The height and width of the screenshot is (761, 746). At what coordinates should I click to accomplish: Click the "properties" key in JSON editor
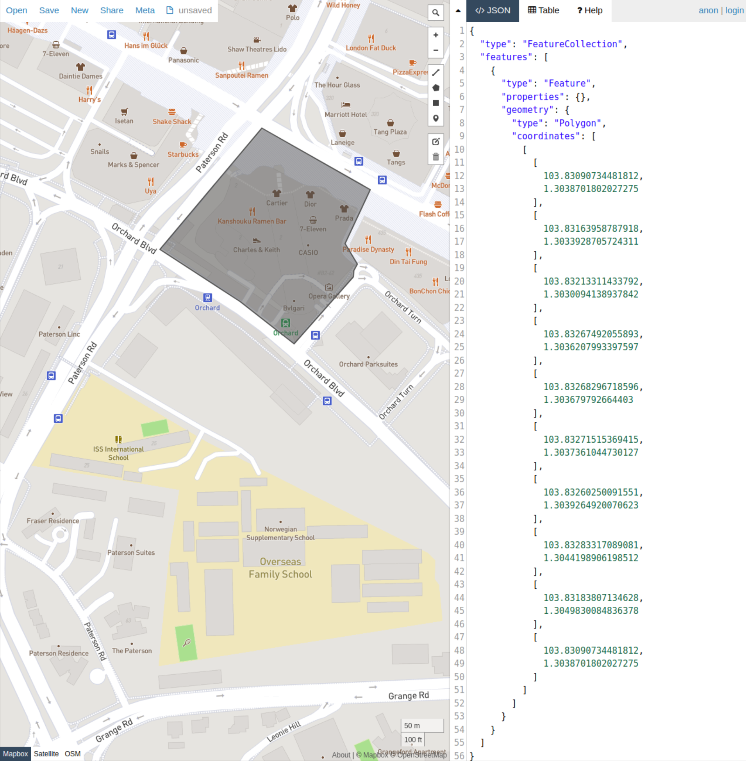click(532, 97)
